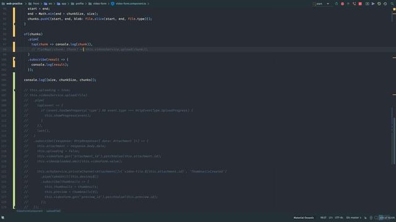Image resolution: width=396 pixels, height=222 pixels.
Task: Click 'VideoFormComponent' in bottom breadcrumb
Action: (x=30, y=211)
